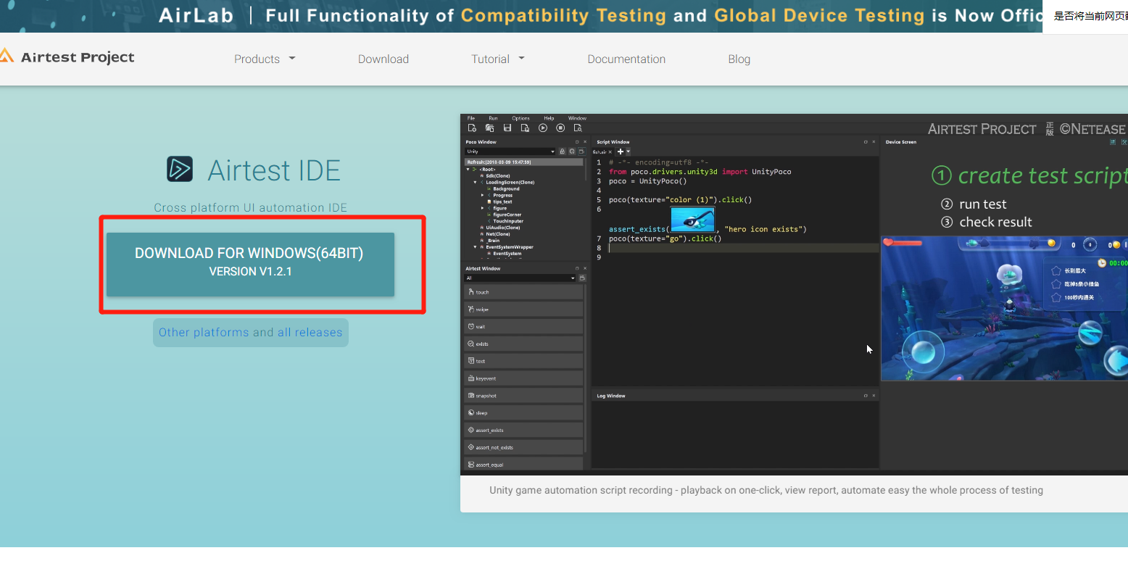Viewport: 1128px width, 561px height.
Task: Toggle the Poco record icon
Action: pyautogui.click(x=581, y=151)
